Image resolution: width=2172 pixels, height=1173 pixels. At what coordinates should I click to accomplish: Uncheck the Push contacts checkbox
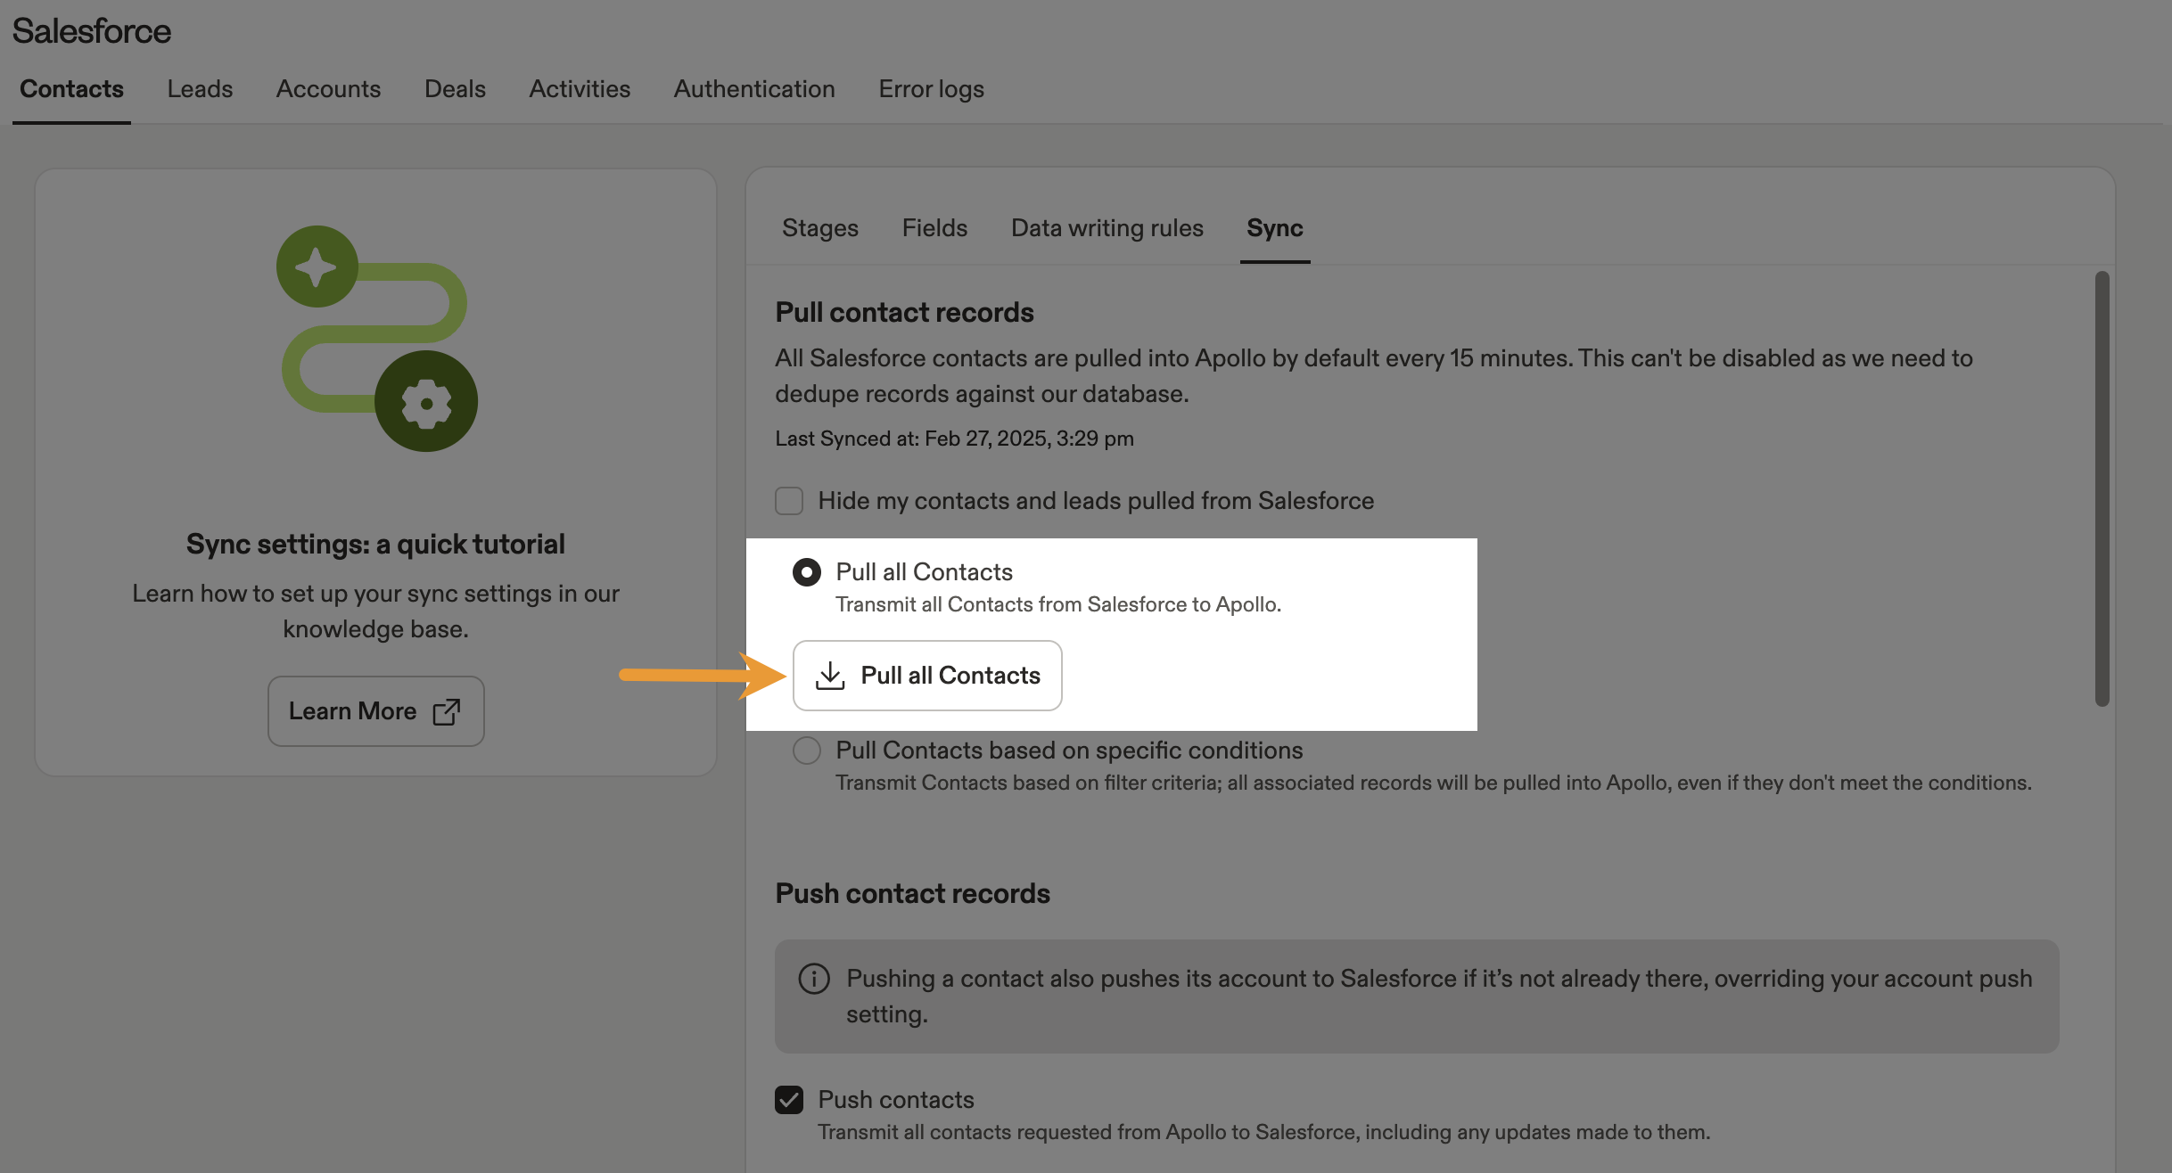pos(789,1100)
